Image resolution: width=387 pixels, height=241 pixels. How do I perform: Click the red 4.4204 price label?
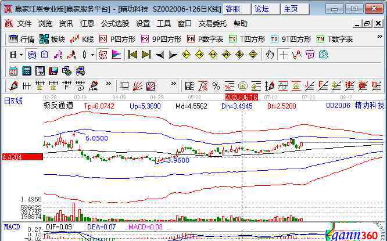[x=22, y=157]
